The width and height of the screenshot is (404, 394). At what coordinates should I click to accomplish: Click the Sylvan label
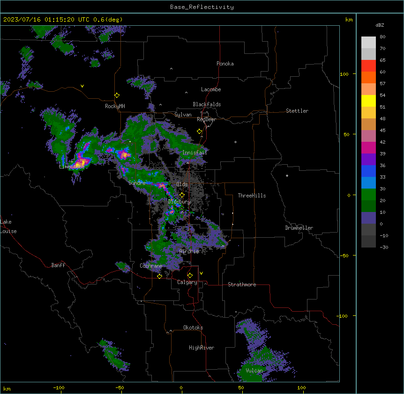tap(183, 115)
